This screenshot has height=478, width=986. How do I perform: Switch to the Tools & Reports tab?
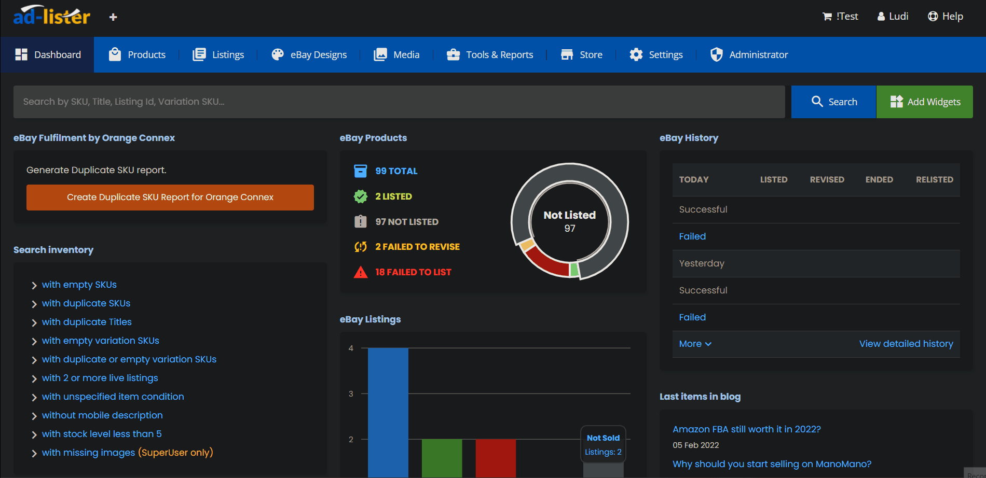pyautogui.click(x=490, y=54)
